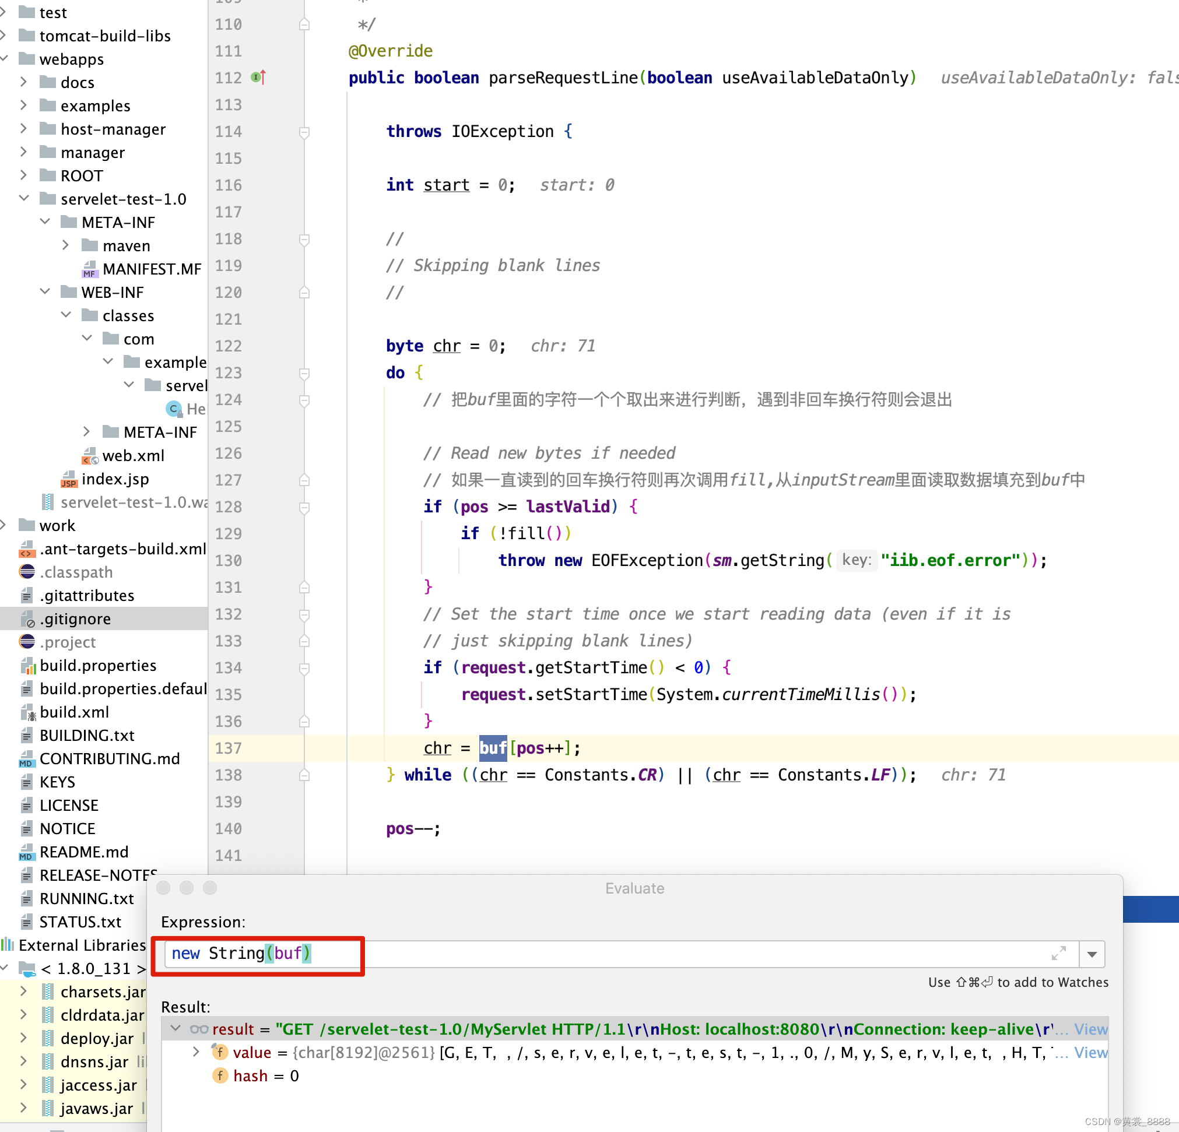This screenshot has width=1179, height=1132.
Task: Click the External Libraries icon
Action: 8,945
